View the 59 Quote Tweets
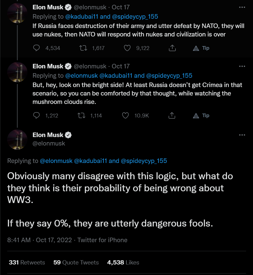Image resolution: width=253 pixels, height=275 pixels. pyautogui.click(x=76, y=262)
